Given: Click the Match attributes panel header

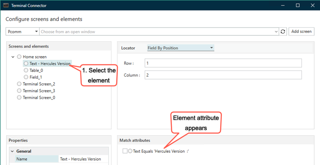Looking at the screenshot, I should [216, 140].
